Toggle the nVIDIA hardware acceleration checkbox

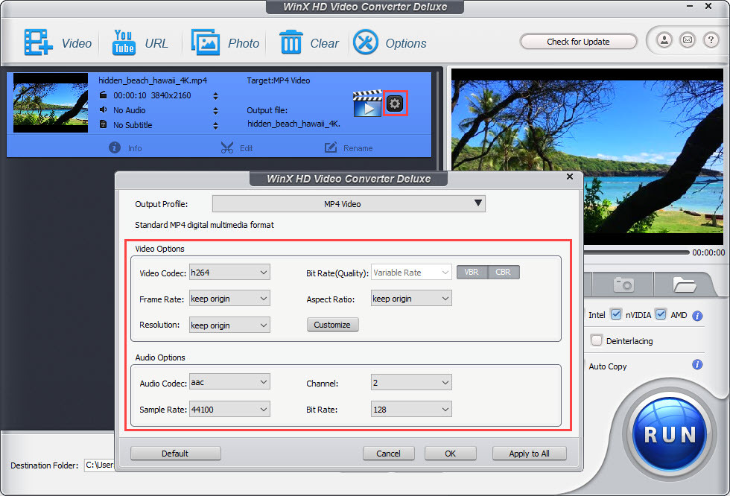coord(615,314)
